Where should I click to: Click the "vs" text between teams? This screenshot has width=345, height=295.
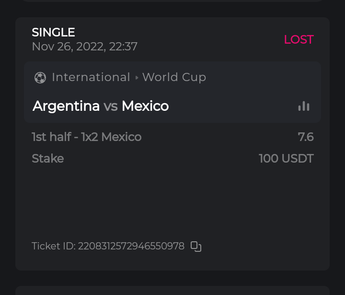point(111,106)
